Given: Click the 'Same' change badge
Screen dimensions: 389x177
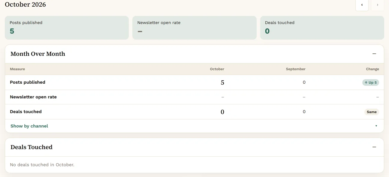Looking at the screenshot, I should (372, 112).
